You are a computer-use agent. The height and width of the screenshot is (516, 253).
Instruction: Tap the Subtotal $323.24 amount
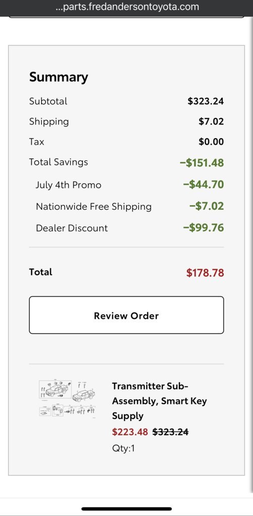point(206,101)
